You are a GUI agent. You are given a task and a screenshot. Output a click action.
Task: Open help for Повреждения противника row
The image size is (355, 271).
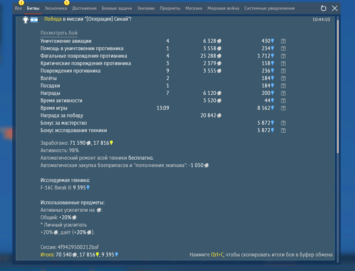click(x=283, y=71)
